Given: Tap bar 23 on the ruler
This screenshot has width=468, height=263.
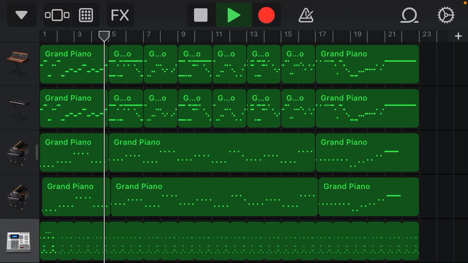Looking at the screenshot, I should [x=427, y=34].
